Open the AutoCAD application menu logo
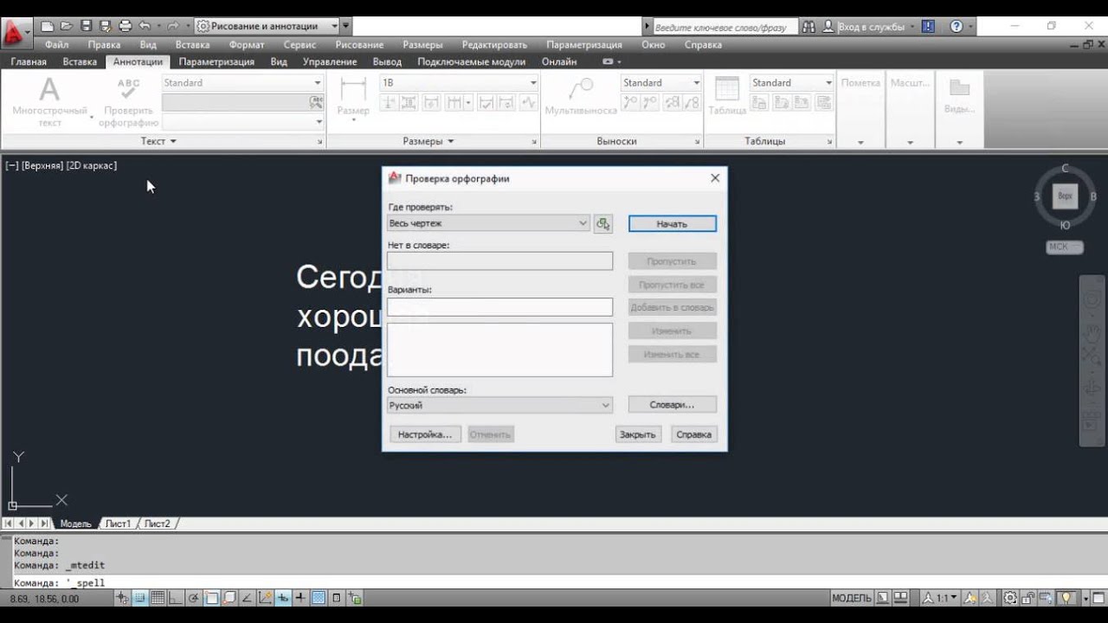Image resolution: width=1108 pixels, height=623 pixels. click(15, 33)
